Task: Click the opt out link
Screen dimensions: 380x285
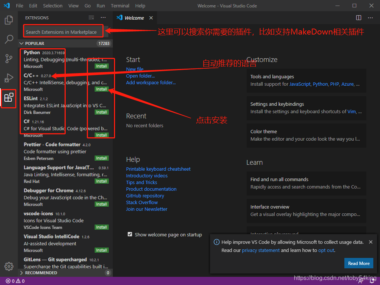Action: click(326, 250)
